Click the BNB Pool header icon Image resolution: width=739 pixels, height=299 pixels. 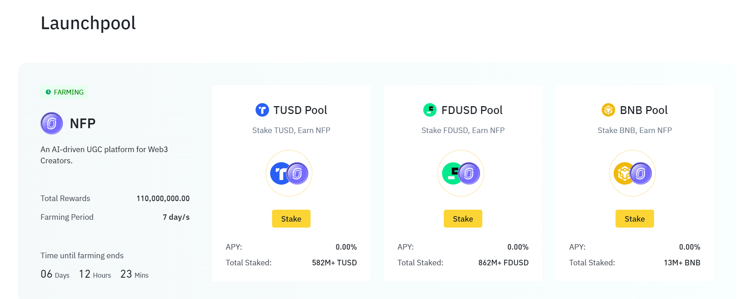point(608,110)
